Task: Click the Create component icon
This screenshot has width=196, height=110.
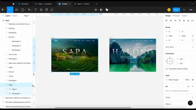Action: (96, 10)
